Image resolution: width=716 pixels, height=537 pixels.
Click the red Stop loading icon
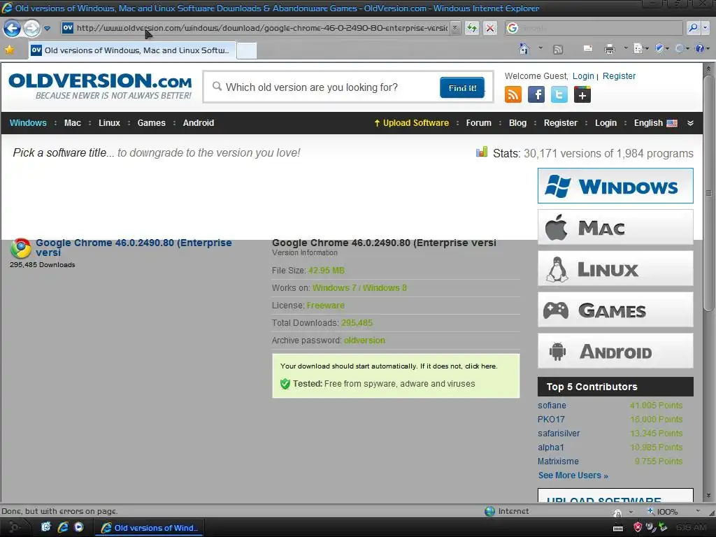tap(490, 28)
